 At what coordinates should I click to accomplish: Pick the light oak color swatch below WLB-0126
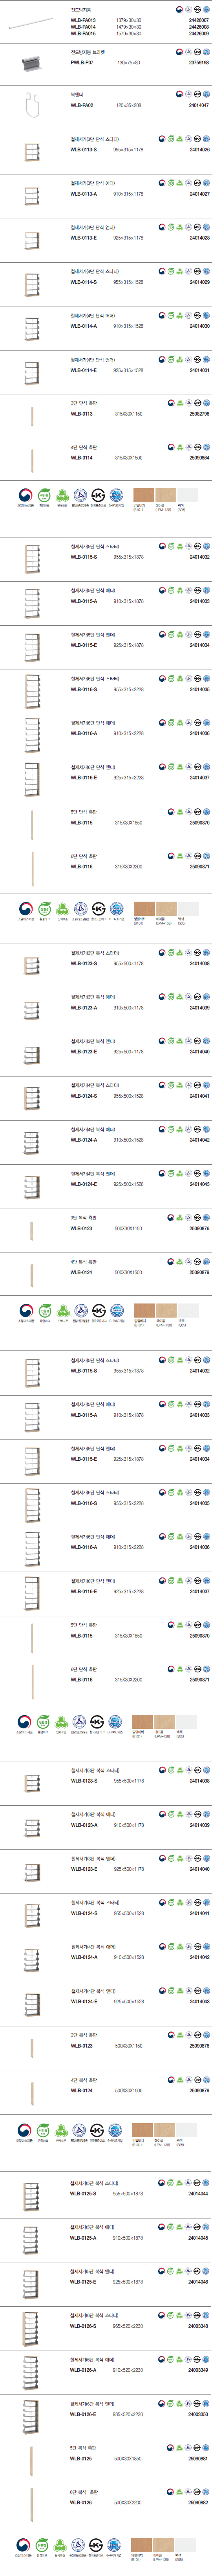pos(165,2545)
